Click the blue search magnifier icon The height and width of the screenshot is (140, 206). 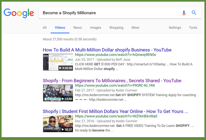coord(194,13)
